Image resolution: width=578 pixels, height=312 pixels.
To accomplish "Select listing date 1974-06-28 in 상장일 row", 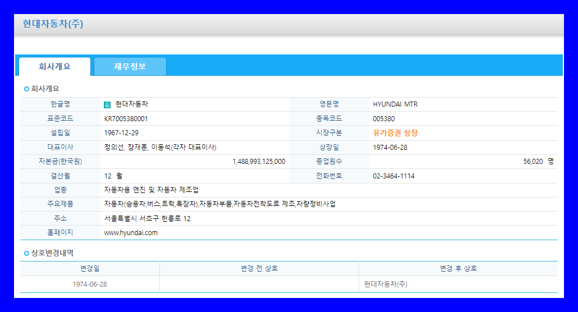I will point(390,148).
